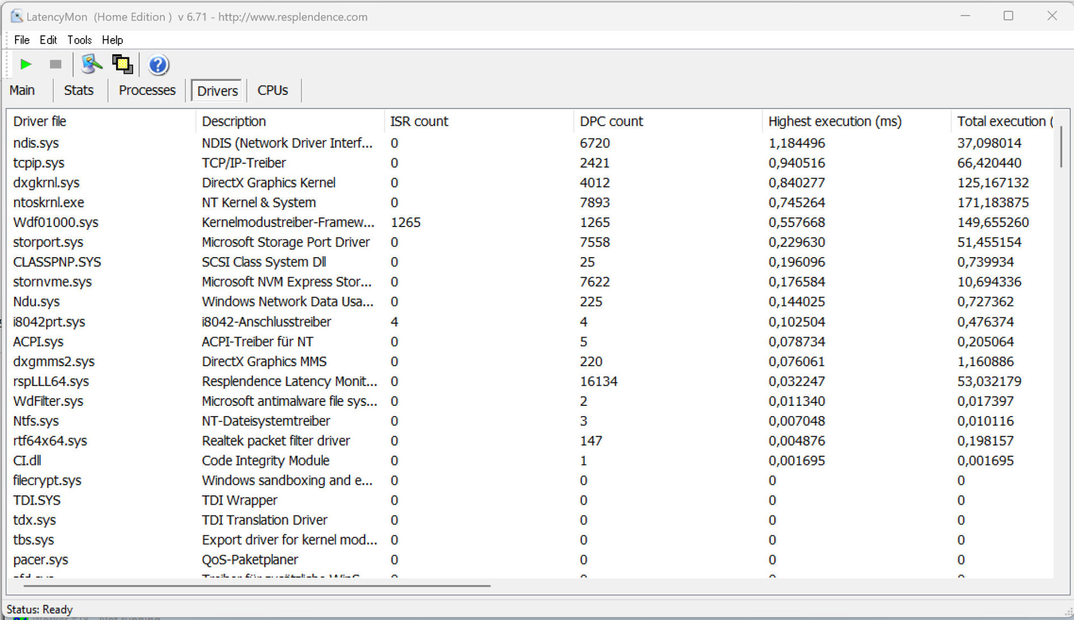Click the vertical scrollbar thumb

[1061, 146]
